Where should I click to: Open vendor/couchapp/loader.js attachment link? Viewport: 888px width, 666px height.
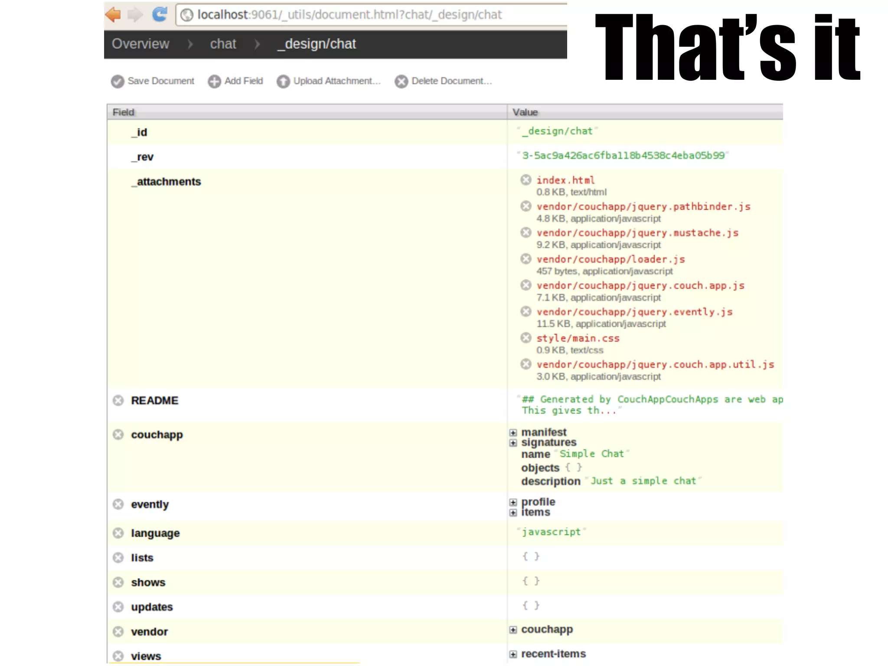pos(610,259)
